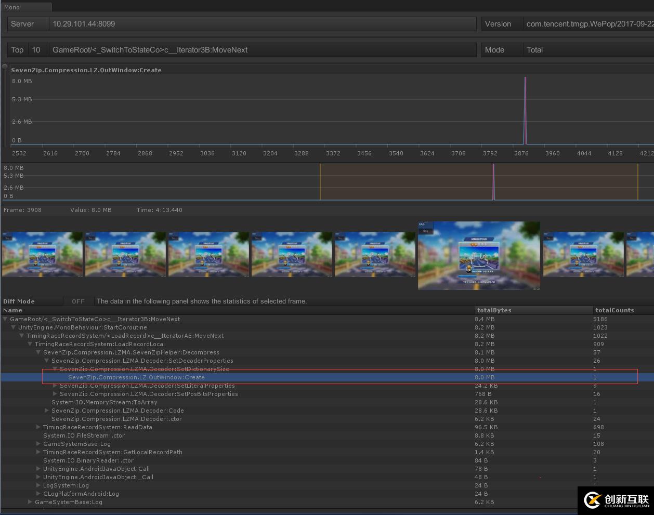The height and width of the screenshot is (515, 654).
Task: Click the 'Time: 4:13.440' readout
Action: point(160,210)
